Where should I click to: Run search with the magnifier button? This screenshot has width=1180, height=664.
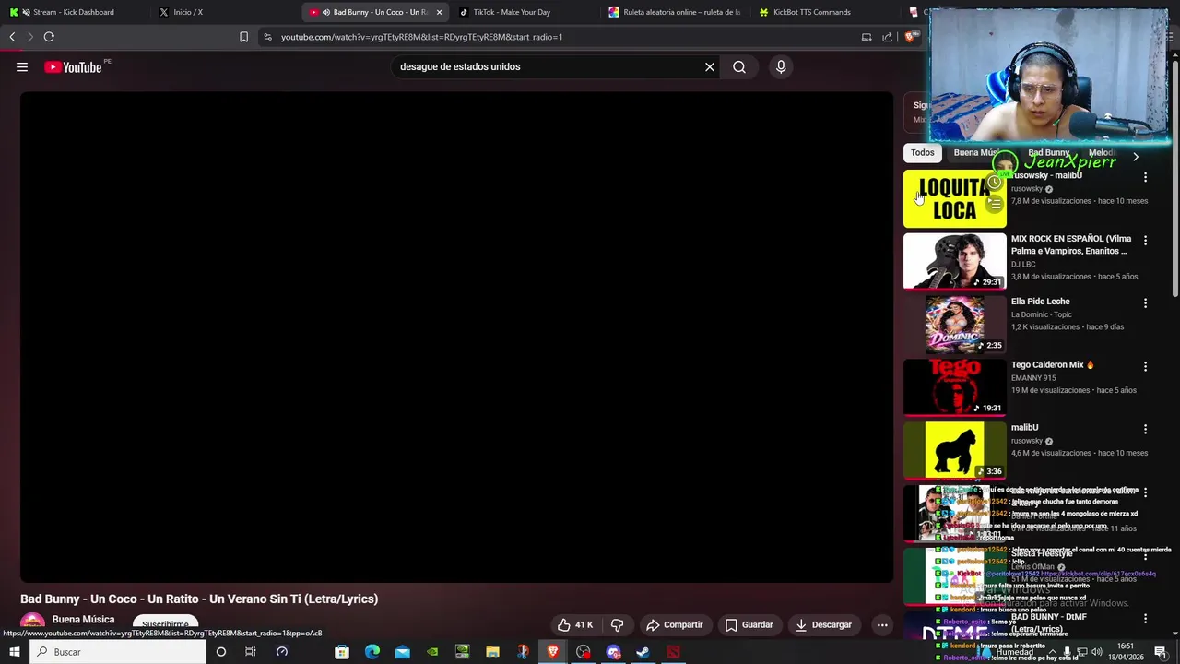tap(739, 67)
